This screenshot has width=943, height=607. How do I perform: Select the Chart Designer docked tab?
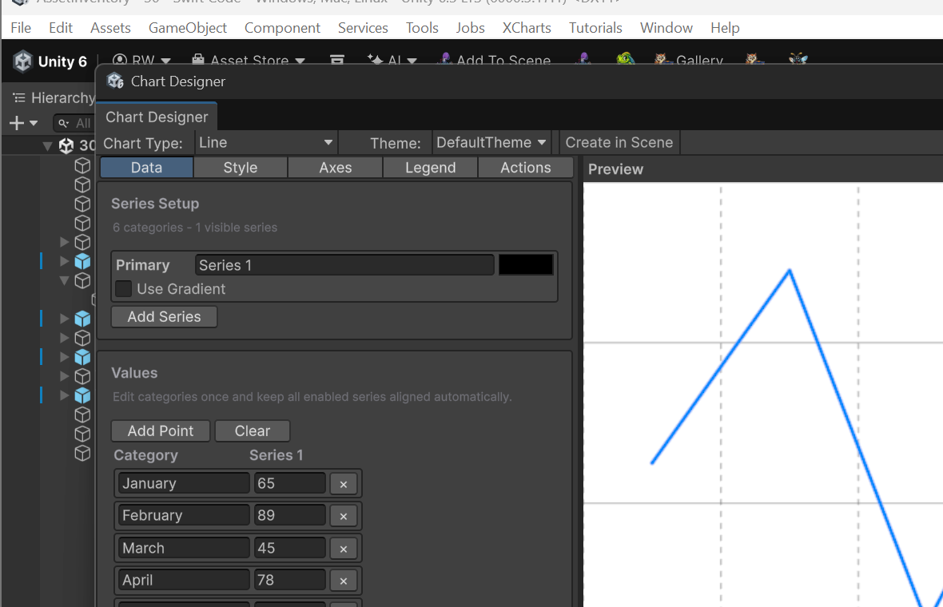coord(157,117)
